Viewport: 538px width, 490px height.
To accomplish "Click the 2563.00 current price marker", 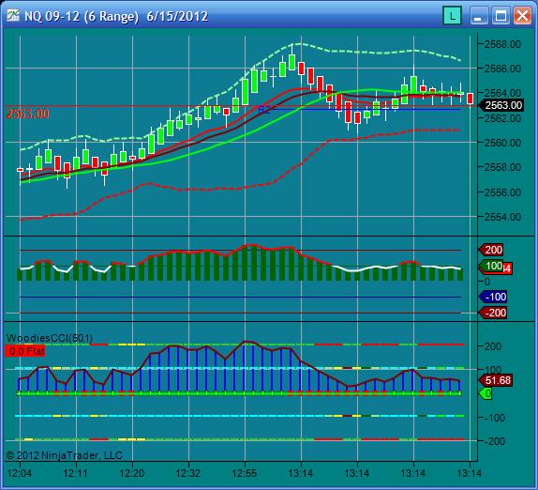I will [501, 105].
